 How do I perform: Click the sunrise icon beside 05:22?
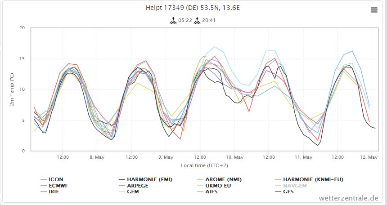coord(173,21)
